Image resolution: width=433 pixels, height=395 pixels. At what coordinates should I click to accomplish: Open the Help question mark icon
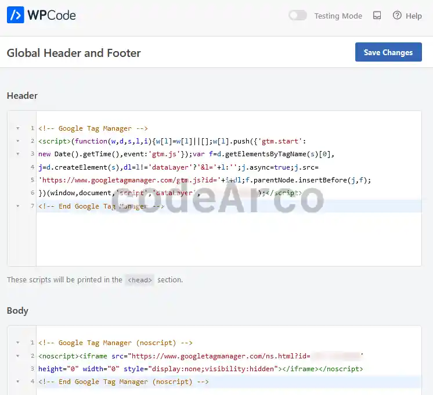[x=397, y=15]
